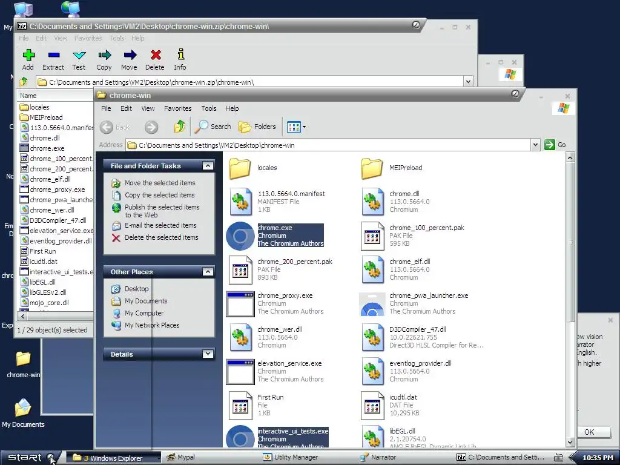The width and height of the screenshot is (620, 465).
Task: Click the Go button next to address bar
Action: click(555, 145)
